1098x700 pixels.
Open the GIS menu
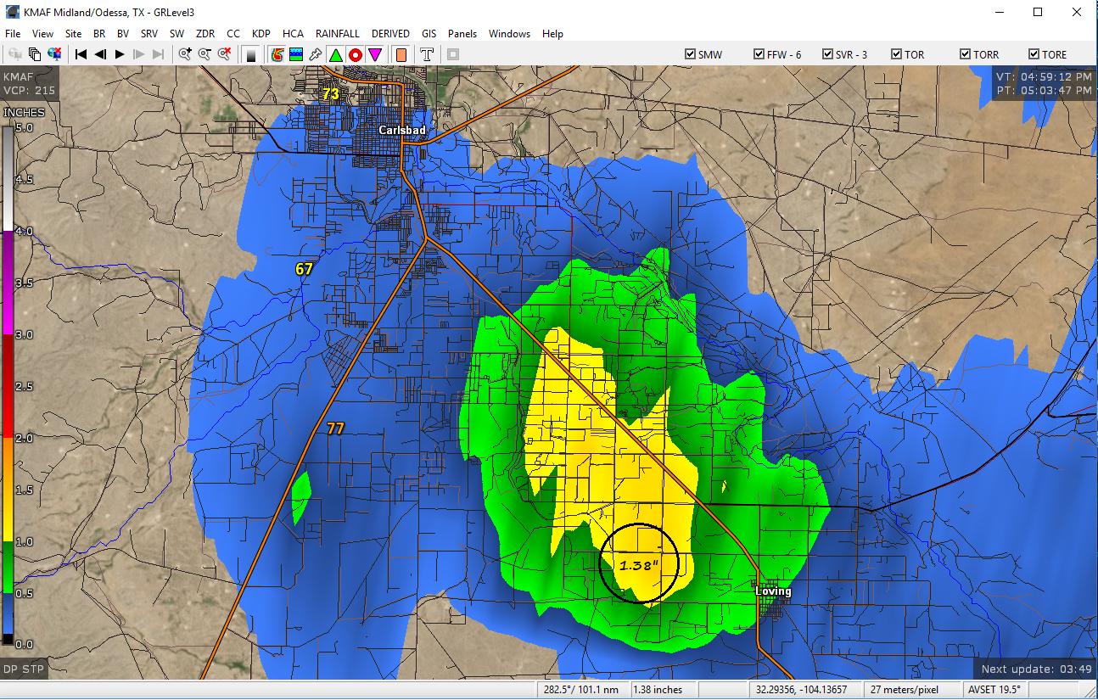tap(429, 33)
